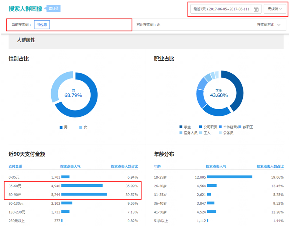The image size is (290, 227).
Task: Open the calendar date picker icon
Action: pos(256,9)
